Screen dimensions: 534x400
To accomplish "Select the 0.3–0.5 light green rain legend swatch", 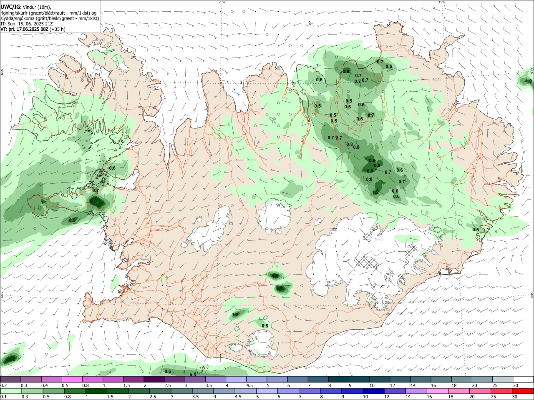I will [x=32, y=391].
